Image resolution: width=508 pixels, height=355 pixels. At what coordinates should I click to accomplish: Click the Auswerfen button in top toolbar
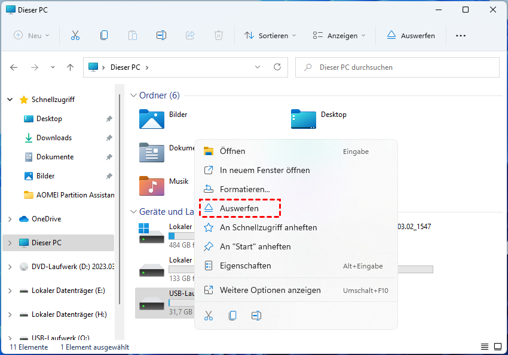[x=411, y=35]
